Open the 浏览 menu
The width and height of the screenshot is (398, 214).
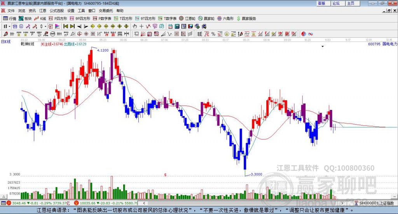coord(22,10)
